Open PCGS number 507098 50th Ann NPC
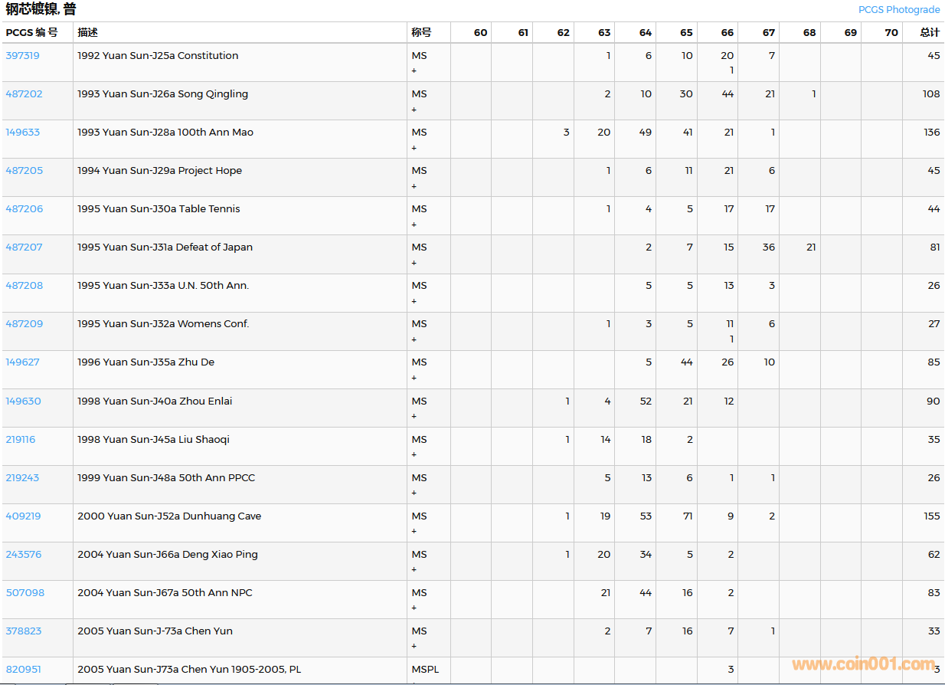945x685 pixels. click(25, 593)
